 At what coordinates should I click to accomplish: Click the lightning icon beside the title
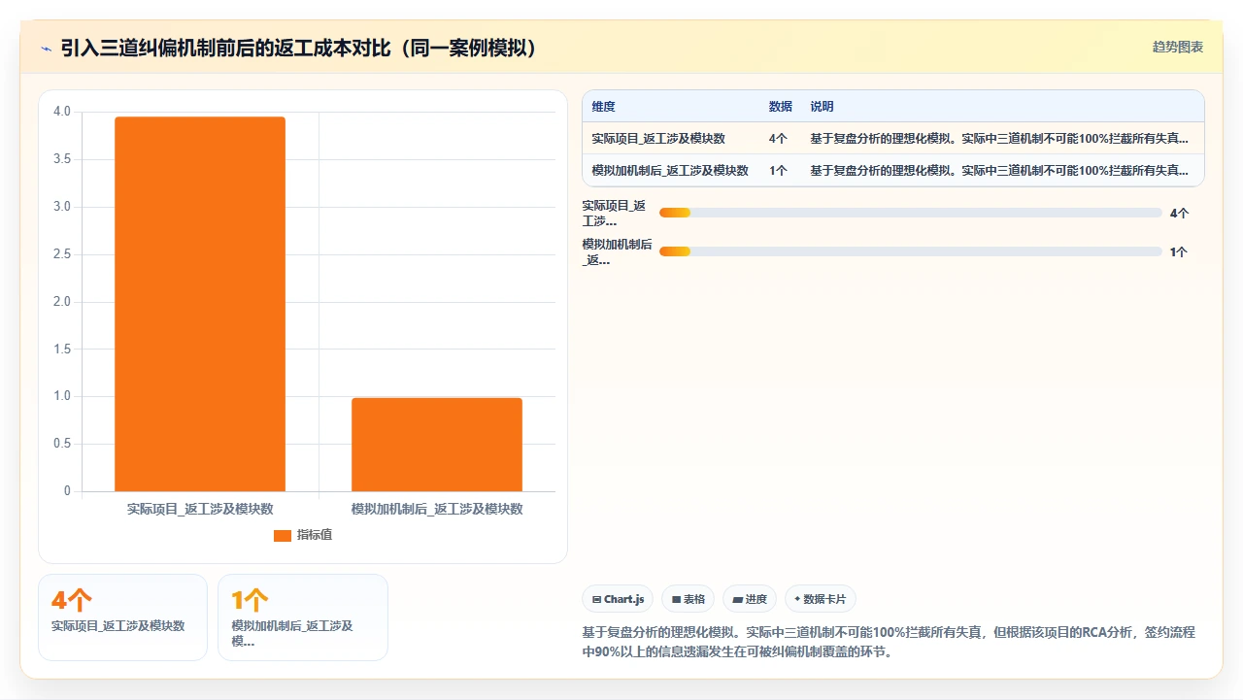point(47,49)
